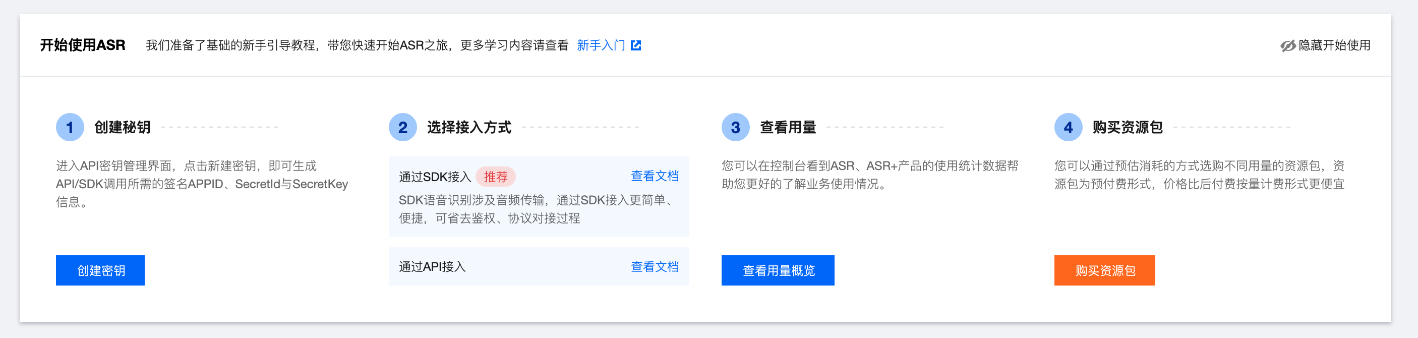This screenshot has width=1418, height=338.
Task: Click the step 1 number circle
Action: click(x=70, y=127)
